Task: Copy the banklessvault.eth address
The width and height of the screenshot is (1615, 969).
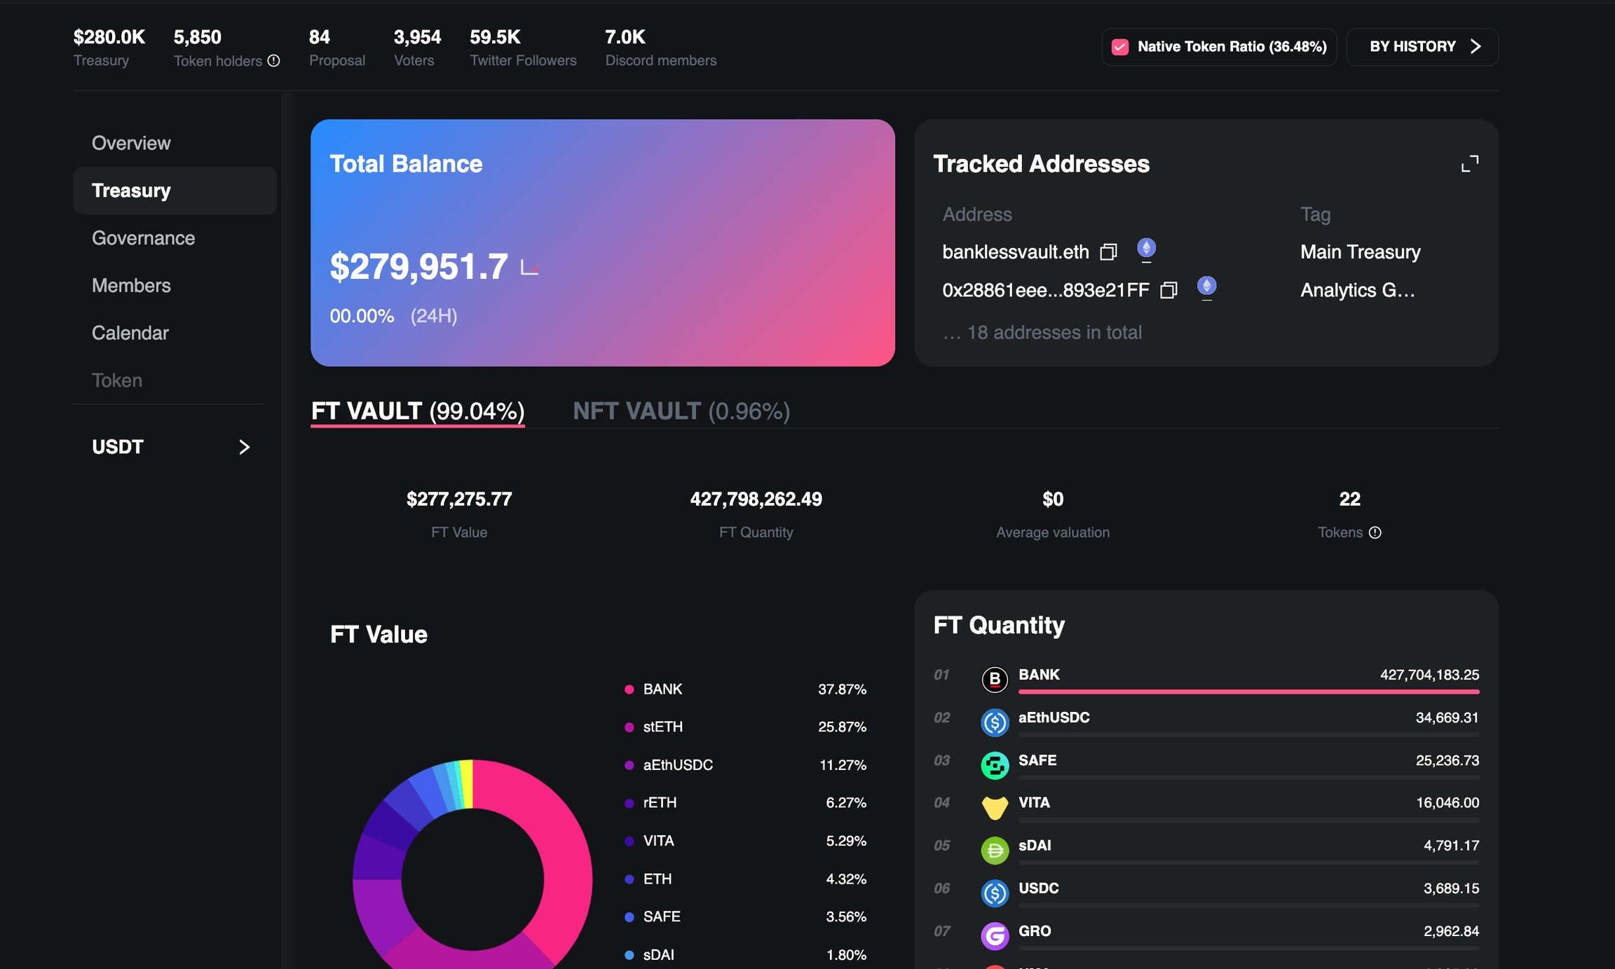Action: click(1108, 252)
